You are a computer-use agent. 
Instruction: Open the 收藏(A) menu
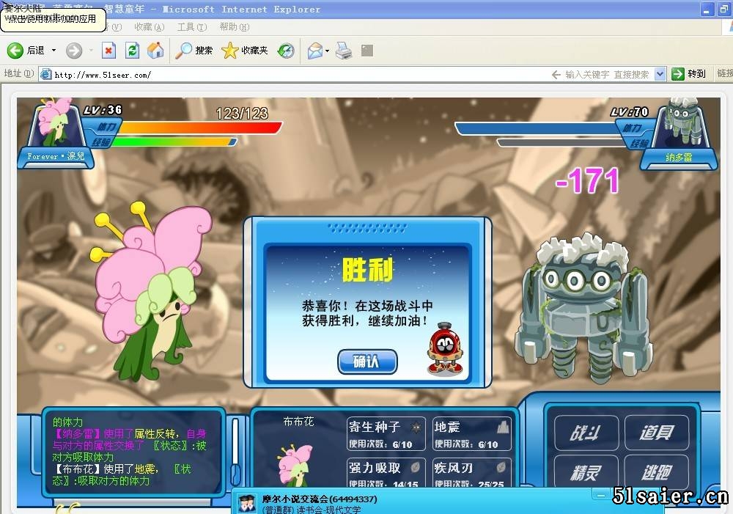pos(149,27)
